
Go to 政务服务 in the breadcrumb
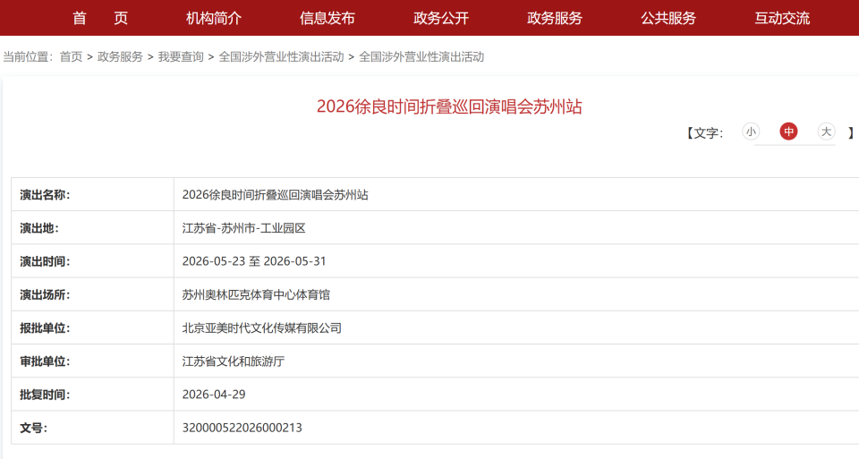(x=120, y=57)
